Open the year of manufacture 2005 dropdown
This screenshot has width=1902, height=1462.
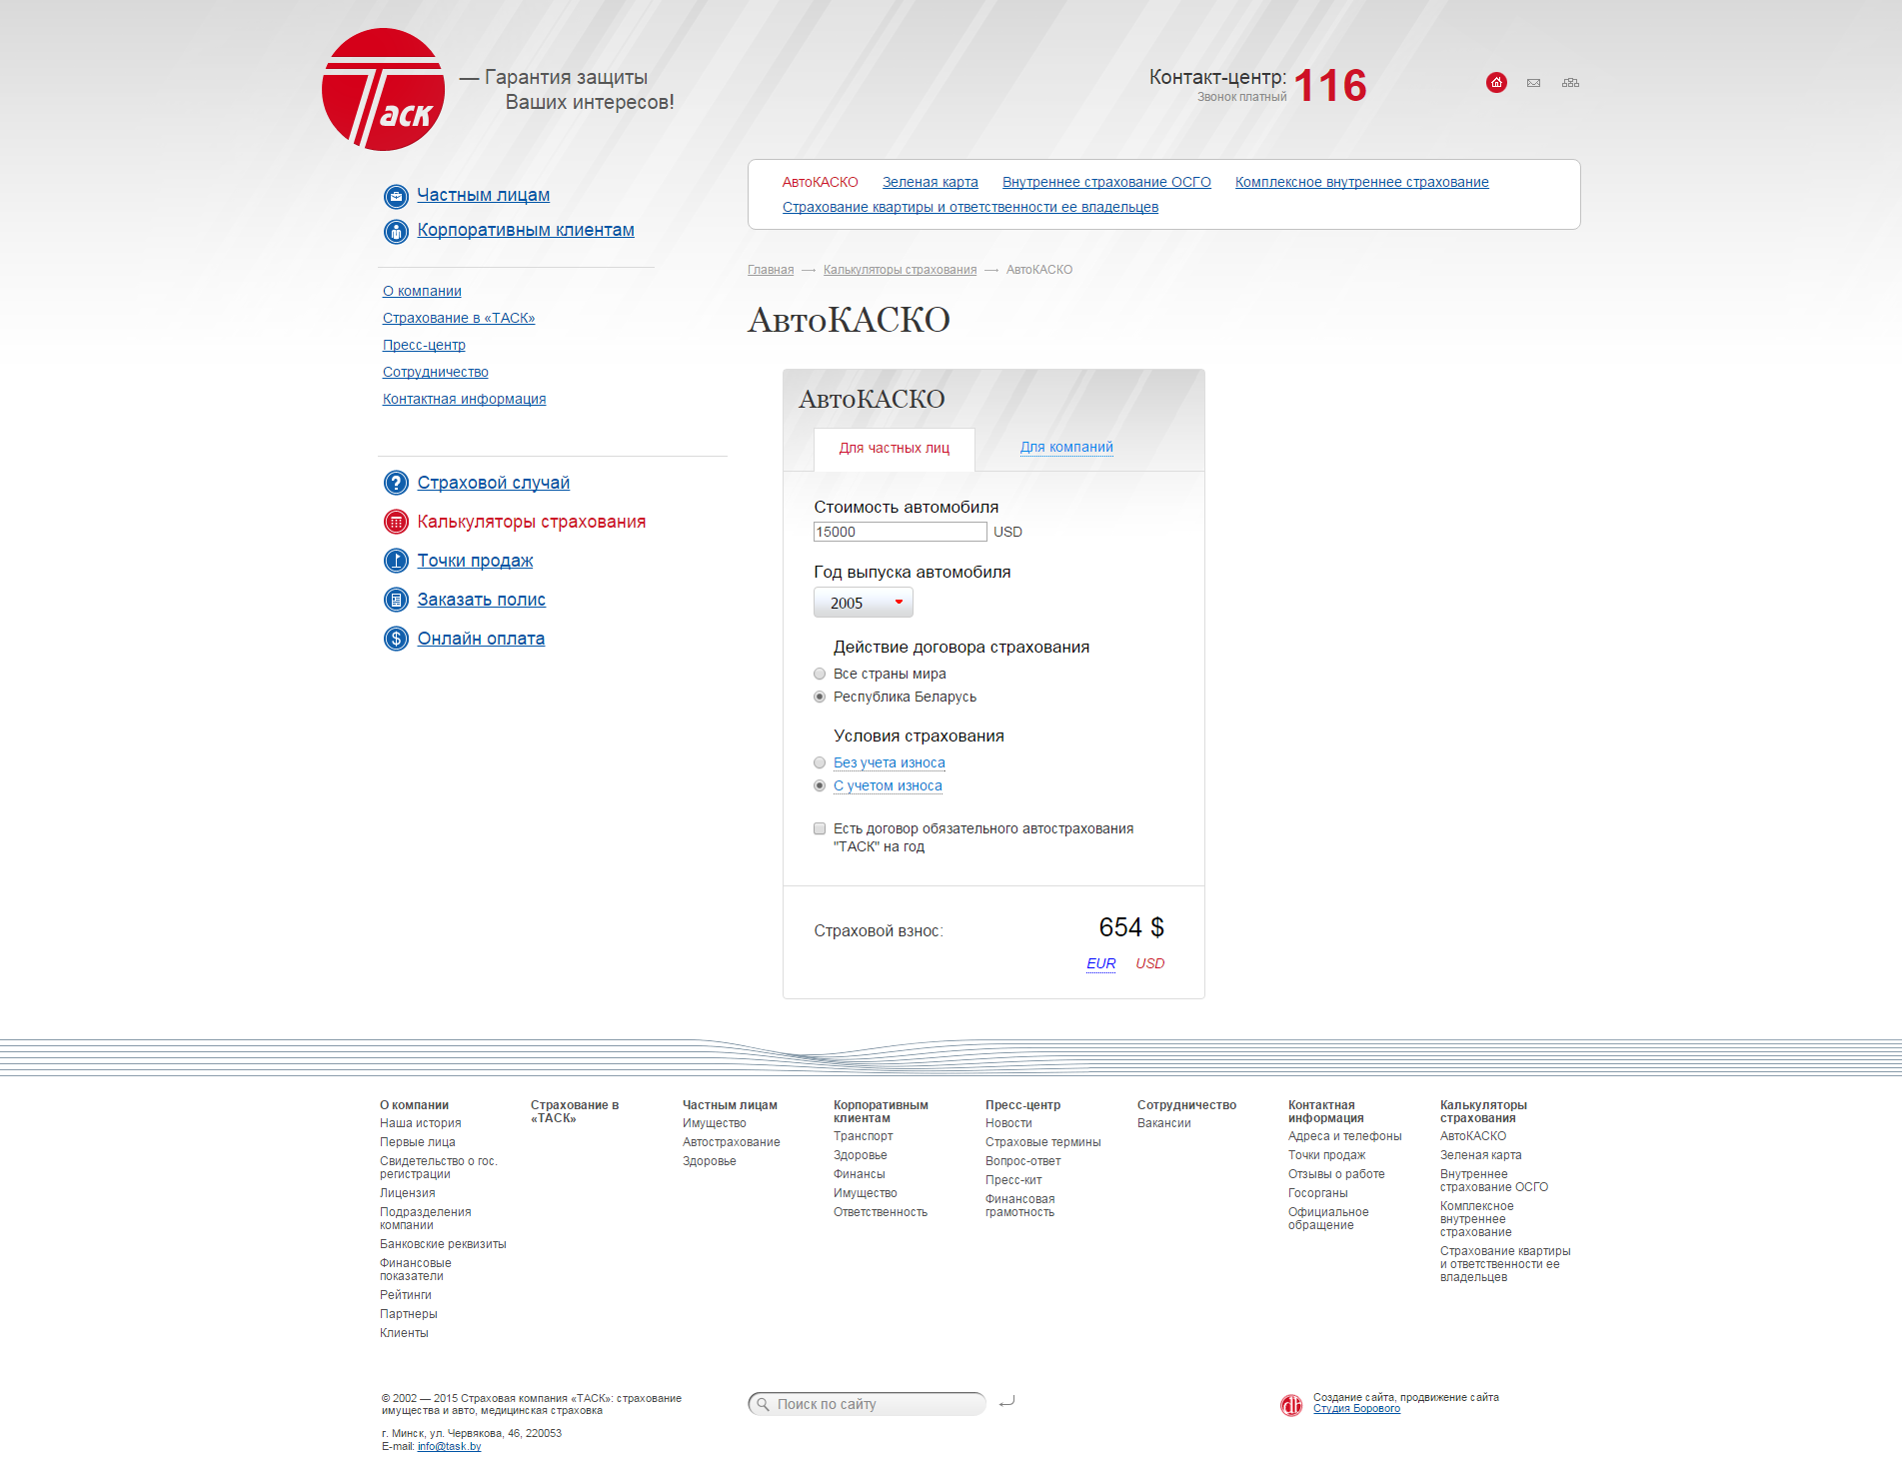tap(864, 603)
